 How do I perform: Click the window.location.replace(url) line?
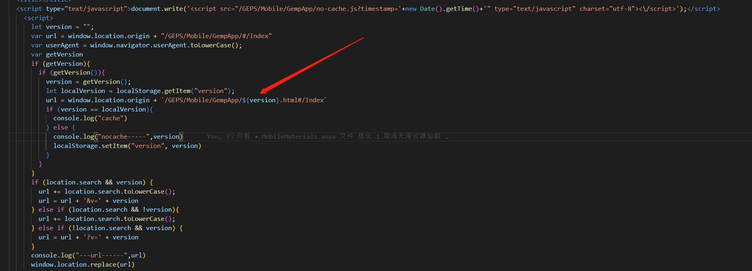(x=83, y=265)
